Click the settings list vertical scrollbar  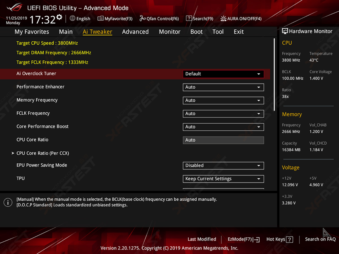point(274,75)
